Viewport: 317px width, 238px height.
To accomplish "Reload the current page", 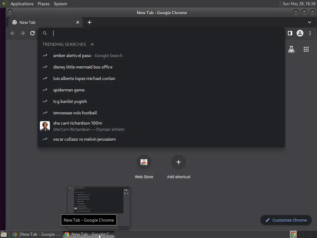I will [33, 33].
